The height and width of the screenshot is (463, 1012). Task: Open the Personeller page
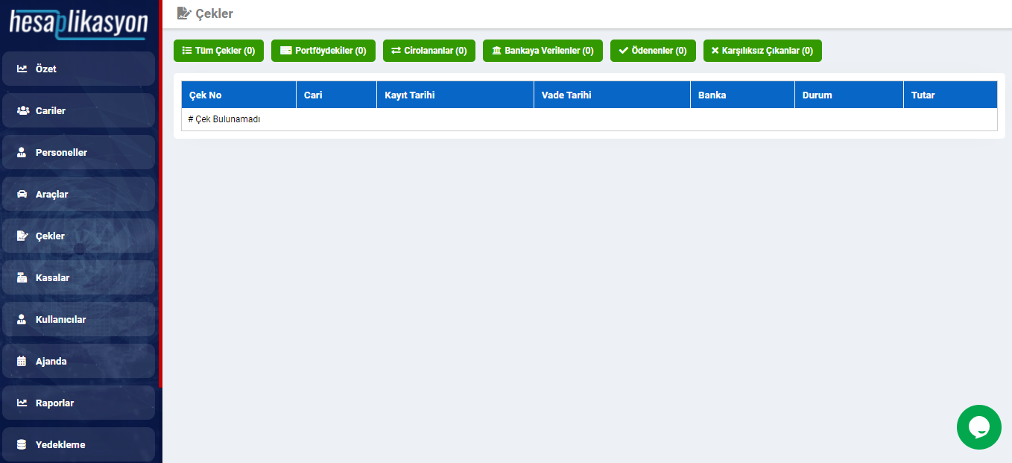[x=79, y=152]
